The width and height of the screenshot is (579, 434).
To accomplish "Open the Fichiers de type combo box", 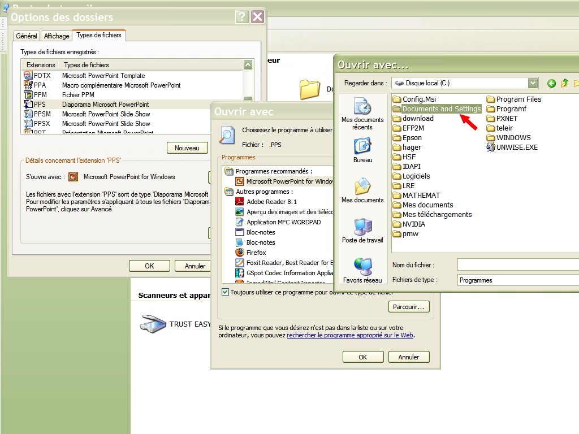I will pos(518,280).
